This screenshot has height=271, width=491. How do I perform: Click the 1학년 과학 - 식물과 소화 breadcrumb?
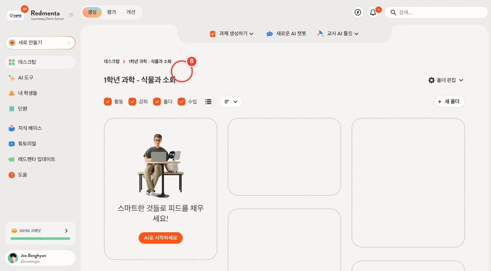coord(150,62)
